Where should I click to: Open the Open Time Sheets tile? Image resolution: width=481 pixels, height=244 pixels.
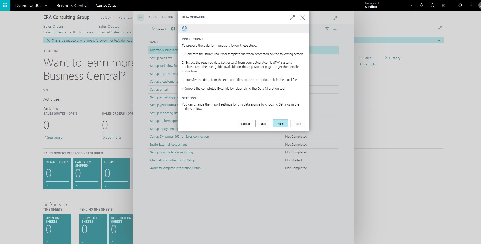57,229
